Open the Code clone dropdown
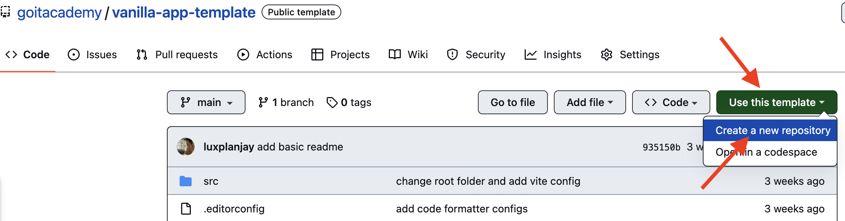The width and height of the screenshot is (845, 221). (671, 102)
